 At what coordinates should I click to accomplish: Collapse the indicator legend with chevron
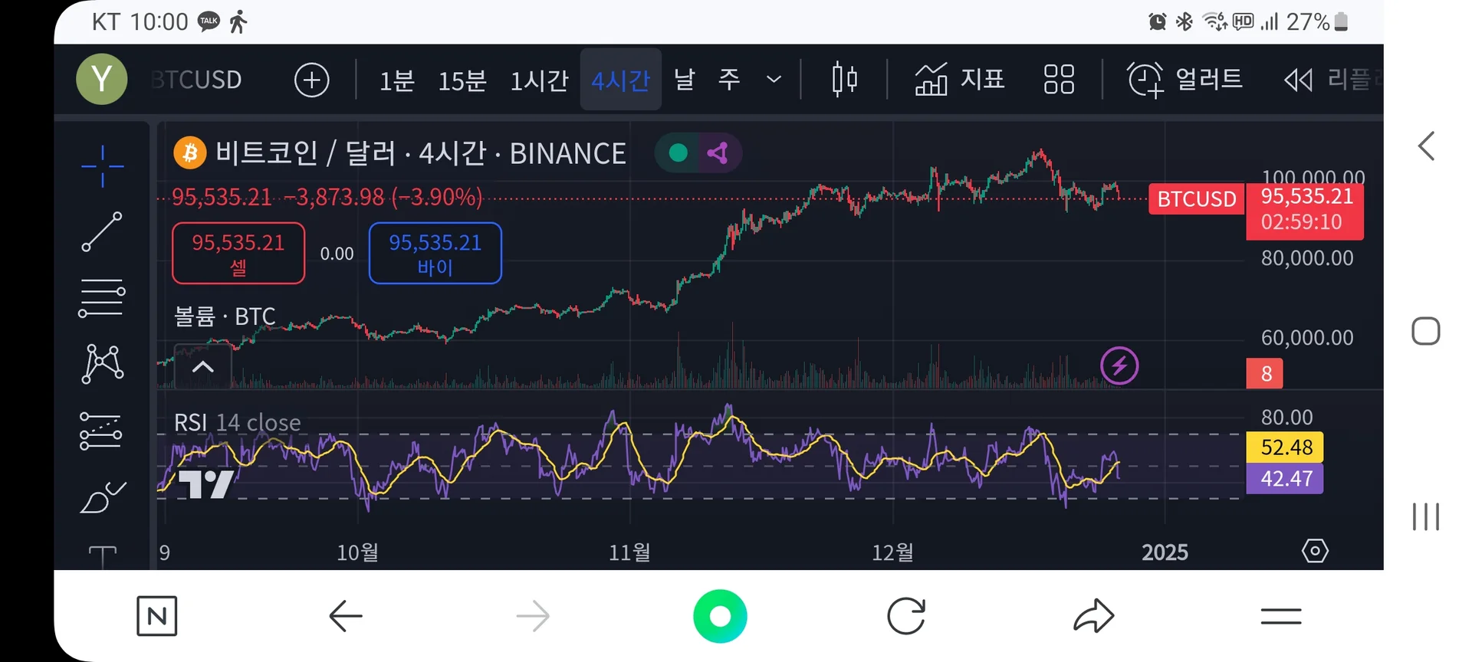[202, 366]
